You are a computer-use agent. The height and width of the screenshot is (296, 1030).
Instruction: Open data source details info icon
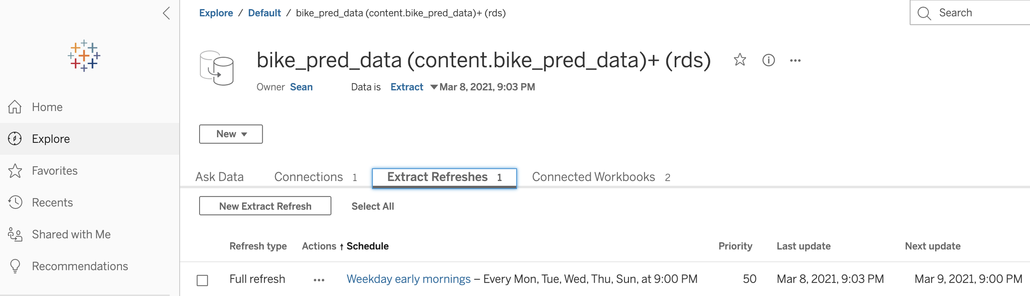768,60
